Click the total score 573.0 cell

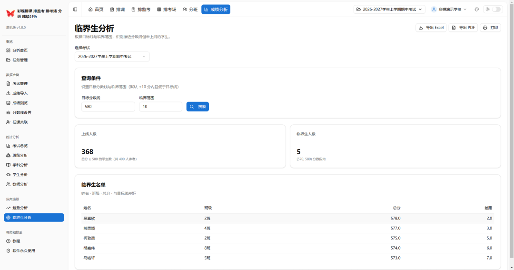click(395, 258)
